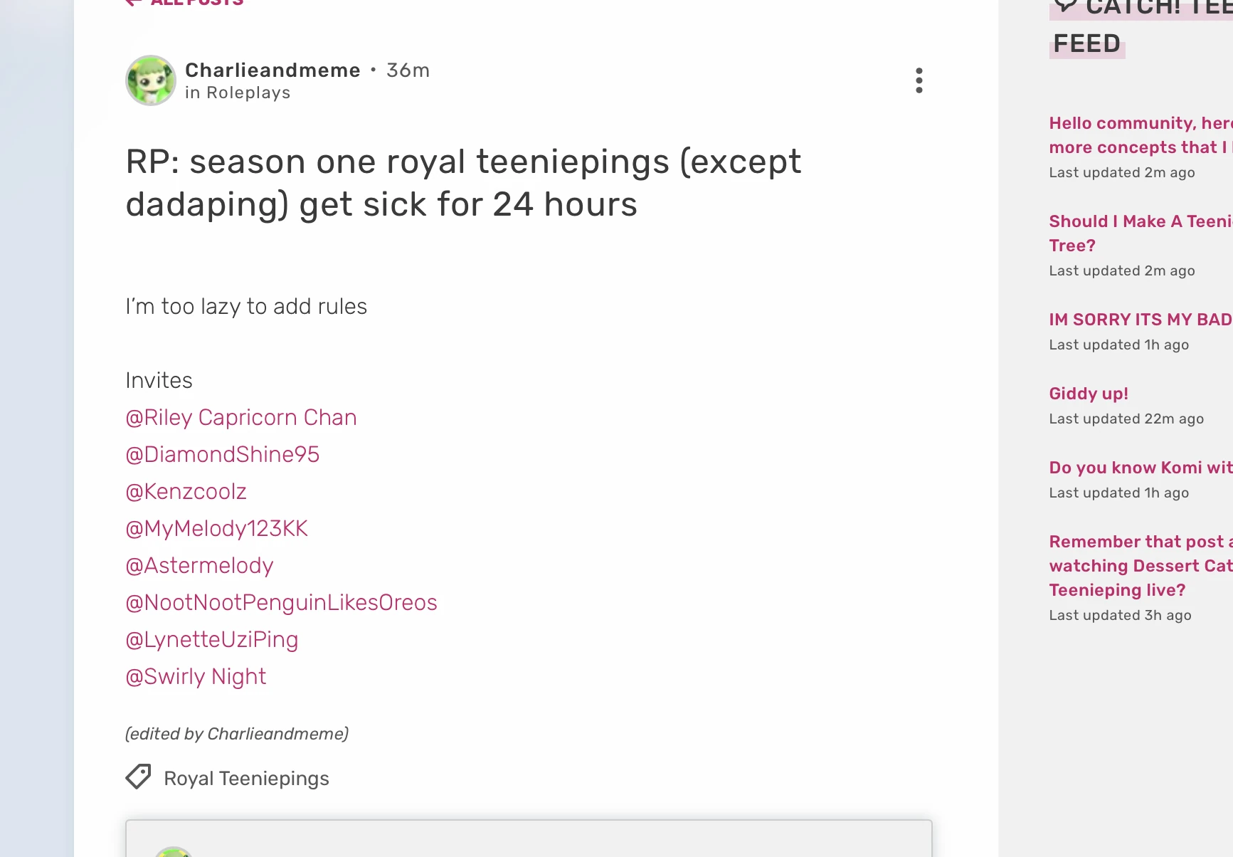Viewport: 1233px width, 857px height.
Task: Select the Royal Teeniepings tag
Action: tap(247, 778)
